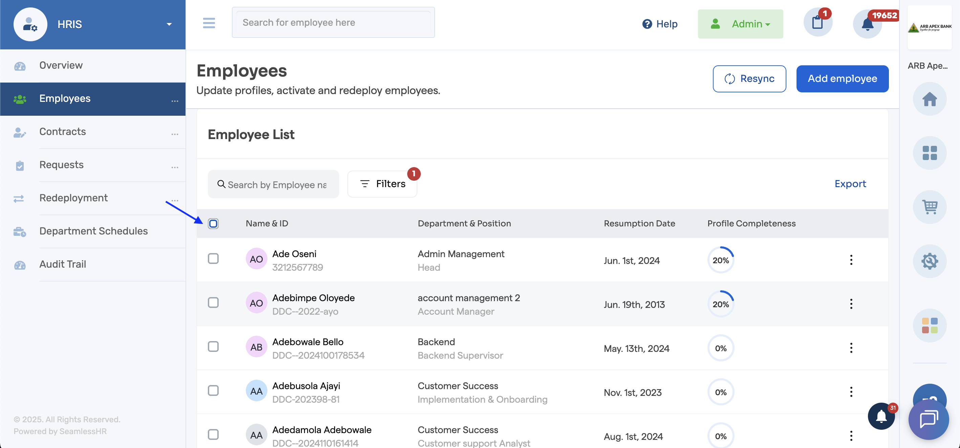Check the Adebusola Ajayi row checkbox
Image resolution: width=960 pixels, height=448 pixels.
(x=213, y=390)
